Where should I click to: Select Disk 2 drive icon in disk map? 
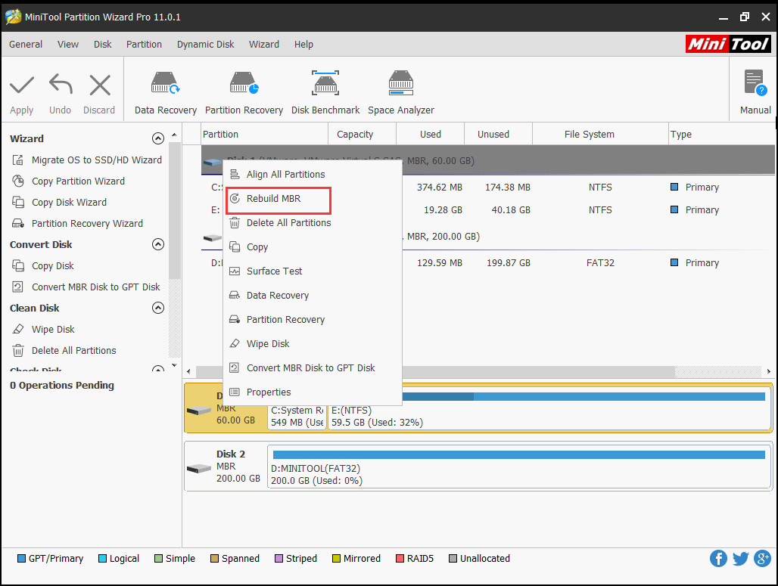point(199,468)
